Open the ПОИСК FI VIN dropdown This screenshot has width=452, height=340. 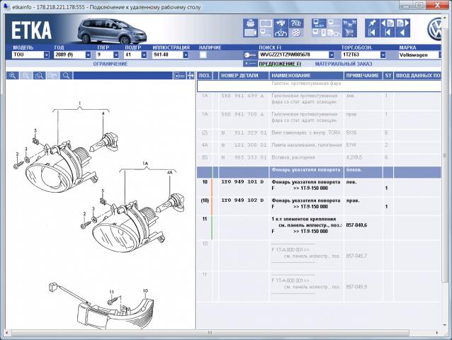tap(332, 55)
